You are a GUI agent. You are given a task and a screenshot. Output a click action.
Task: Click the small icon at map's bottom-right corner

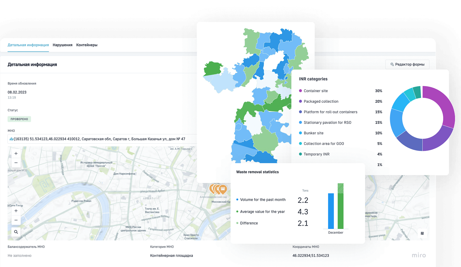click(x=422, y=233)
